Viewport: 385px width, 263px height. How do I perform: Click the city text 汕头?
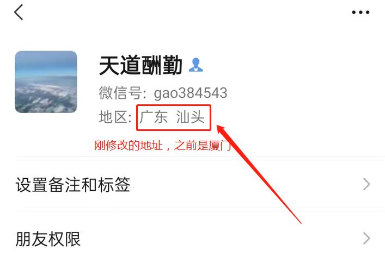point(190,117)
